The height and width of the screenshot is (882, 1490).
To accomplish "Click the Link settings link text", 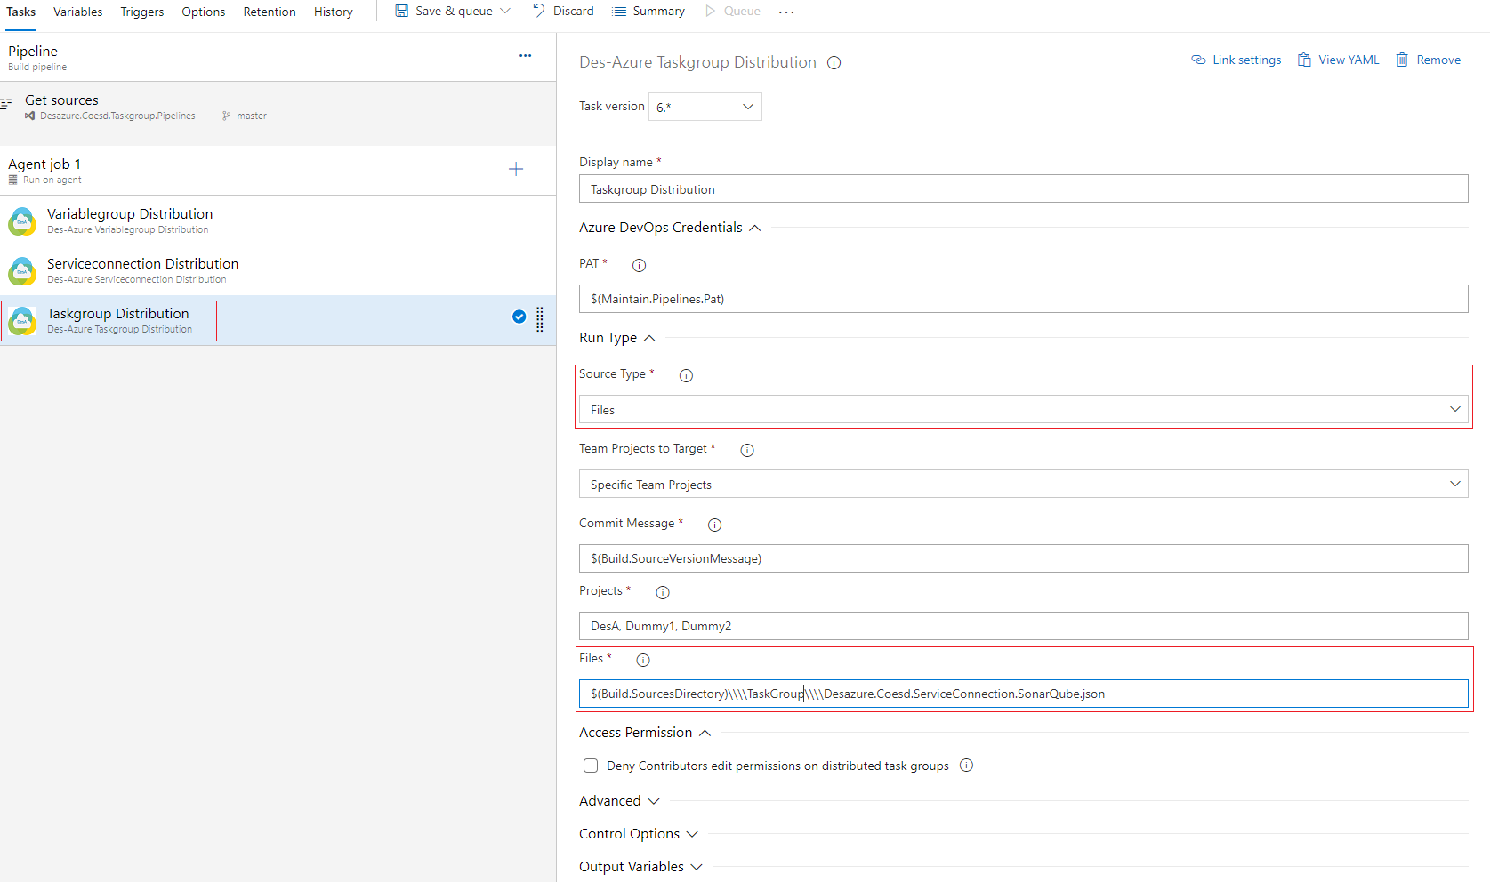I will coord(1247,60).
